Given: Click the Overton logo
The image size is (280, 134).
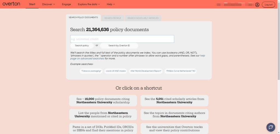Looking at the screenshot, I should [x=11, y=4].
